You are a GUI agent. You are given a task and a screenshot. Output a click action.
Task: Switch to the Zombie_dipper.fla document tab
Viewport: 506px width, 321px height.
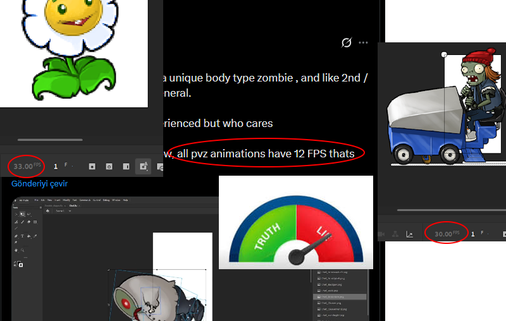click(54, 205)
